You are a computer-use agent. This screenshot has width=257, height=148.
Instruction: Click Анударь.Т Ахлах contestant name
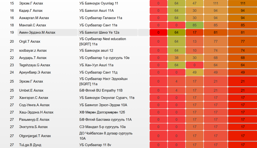[x=33, y=58]
